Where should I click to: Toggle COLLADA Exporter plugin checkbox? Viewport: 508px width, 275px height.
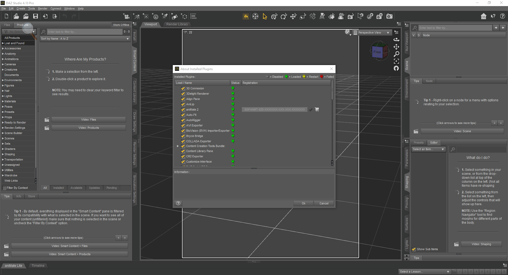(183, 141)
